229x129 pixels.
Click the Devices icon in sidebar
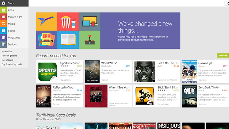coord(3,44)
